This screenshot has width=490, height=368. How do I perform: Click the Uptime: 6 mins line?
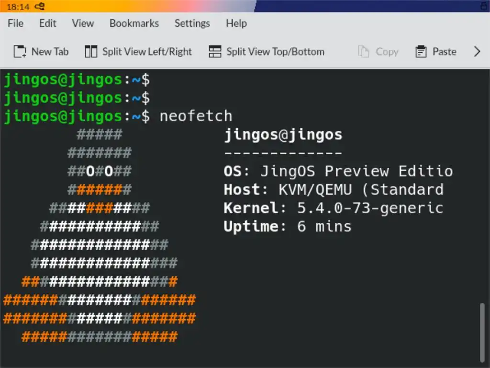(288, 227)
